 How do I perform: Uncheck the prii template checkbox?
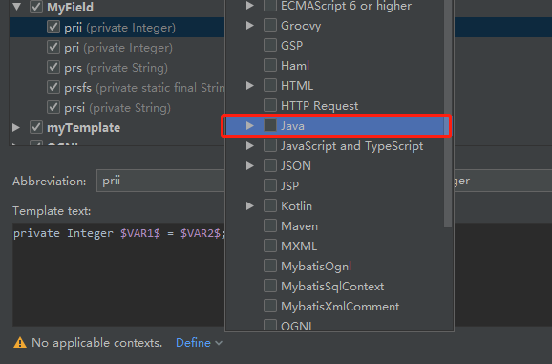[53, 27]
